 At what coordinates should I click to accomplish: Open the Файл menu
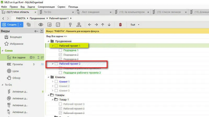tap(4, 7)
